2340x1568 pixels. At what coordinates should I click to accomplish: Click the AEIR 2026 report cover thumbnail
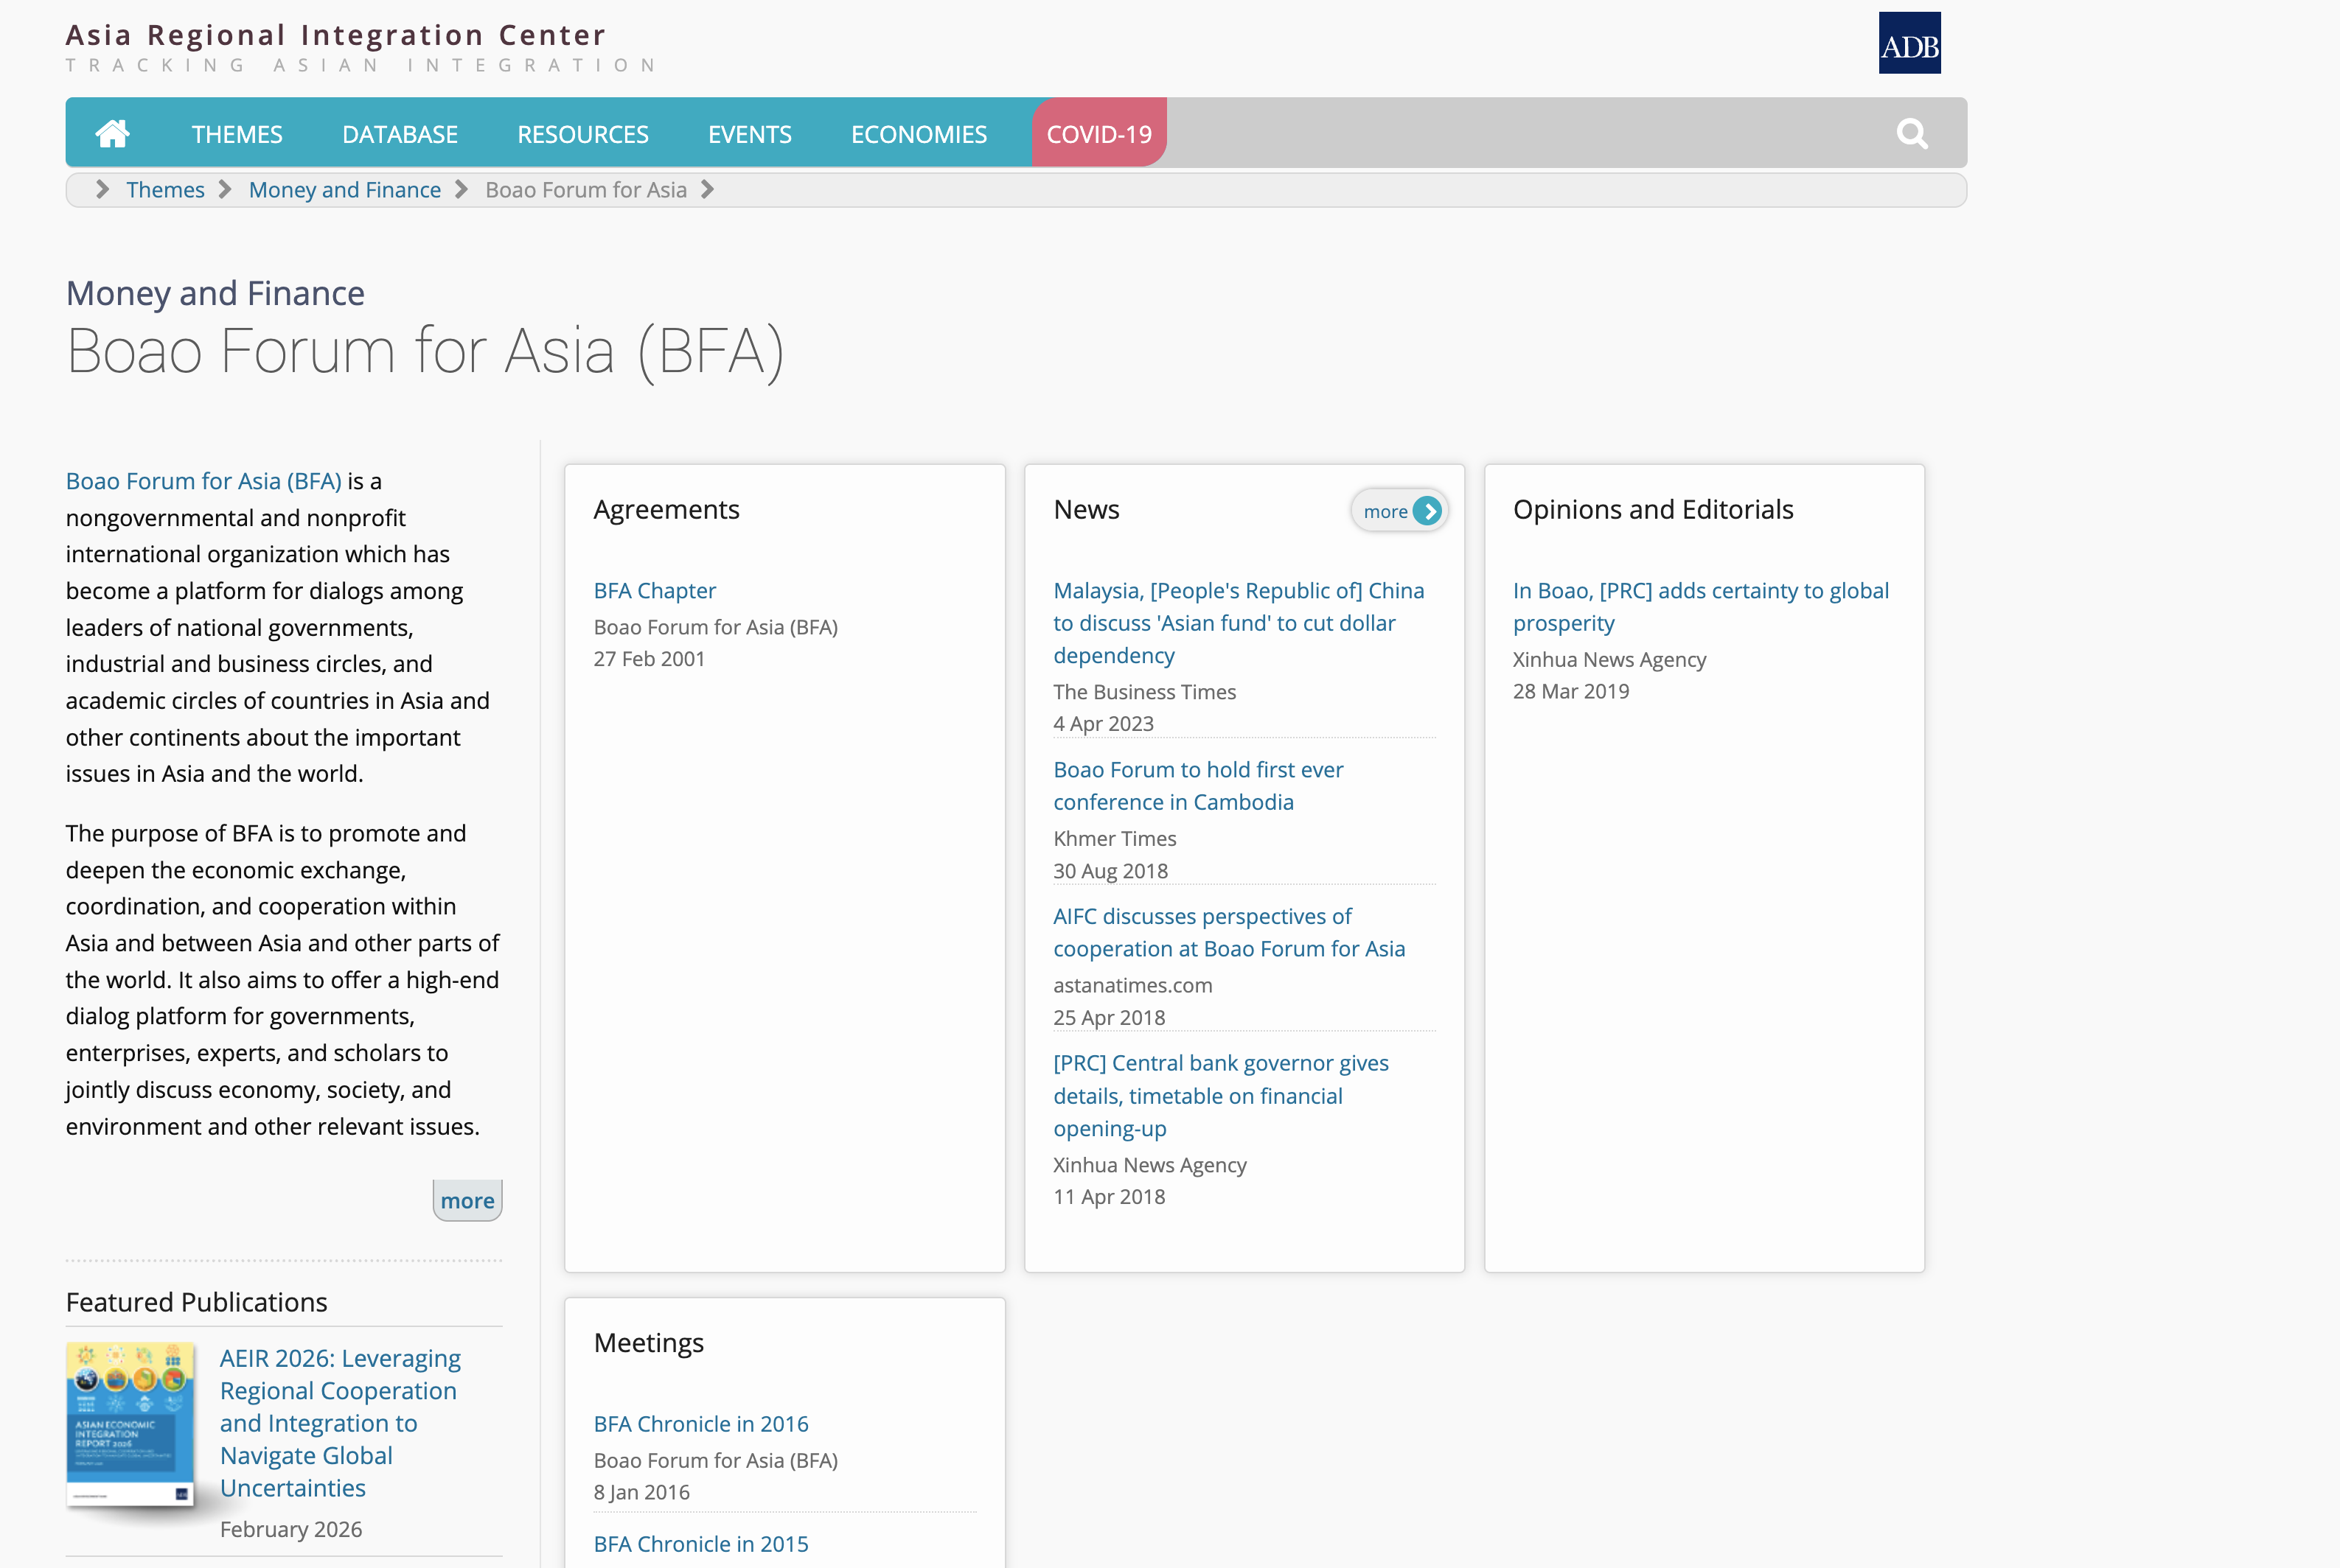pyautogui.click(x=130, y=1424)
